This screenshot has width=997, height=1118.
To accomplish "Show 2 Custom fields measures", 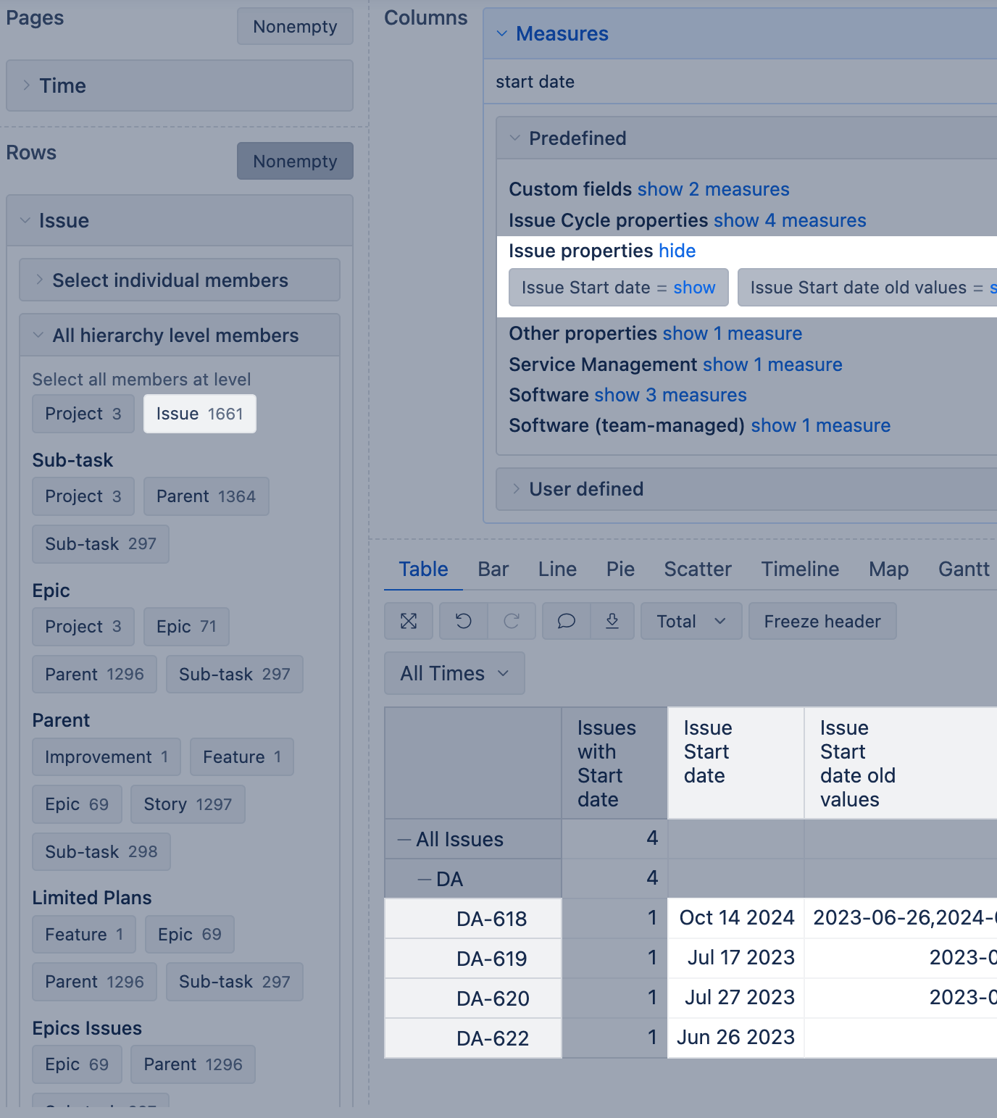I will 713,189.
